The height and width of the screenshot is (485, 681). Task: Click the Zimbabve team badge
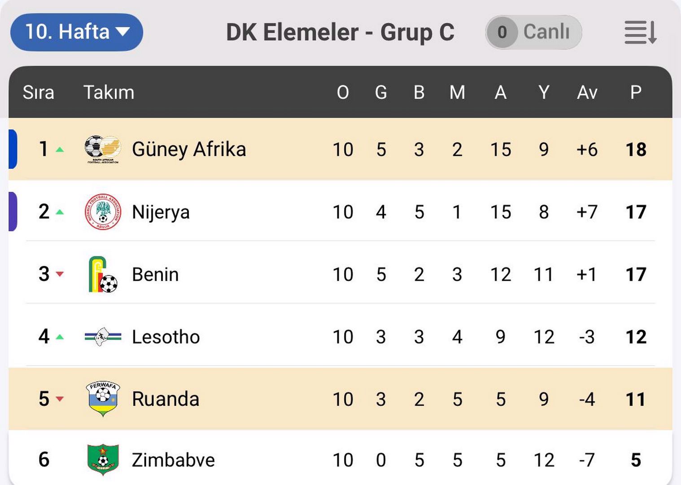(103, 459)
